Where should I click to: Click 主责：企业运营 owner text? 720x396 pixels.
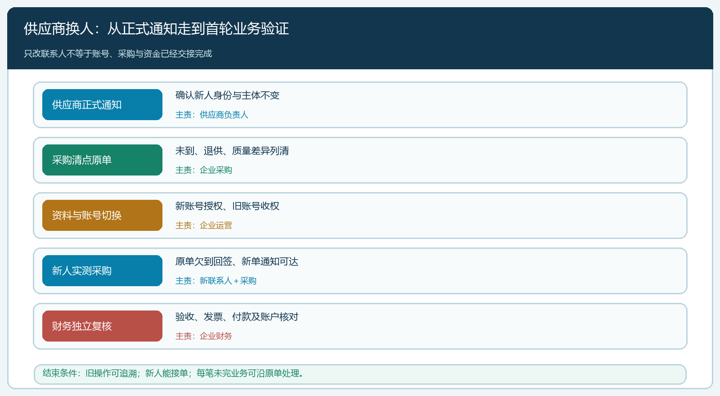point(203,225)
